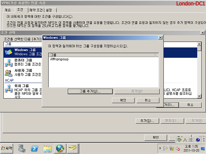This screenshot has height=154, width=206.
Task: Click 추가(D)... in VPN properties window
Action: click(x=147, y=121)
